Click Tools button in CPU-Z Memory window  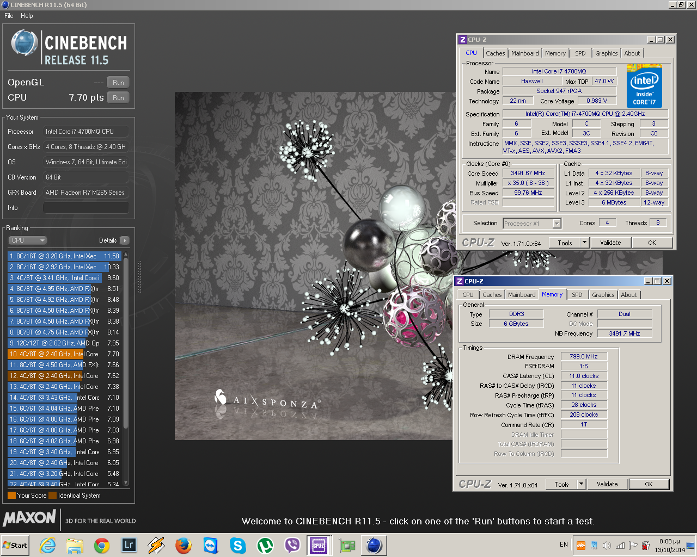click(x=562, y=484)
